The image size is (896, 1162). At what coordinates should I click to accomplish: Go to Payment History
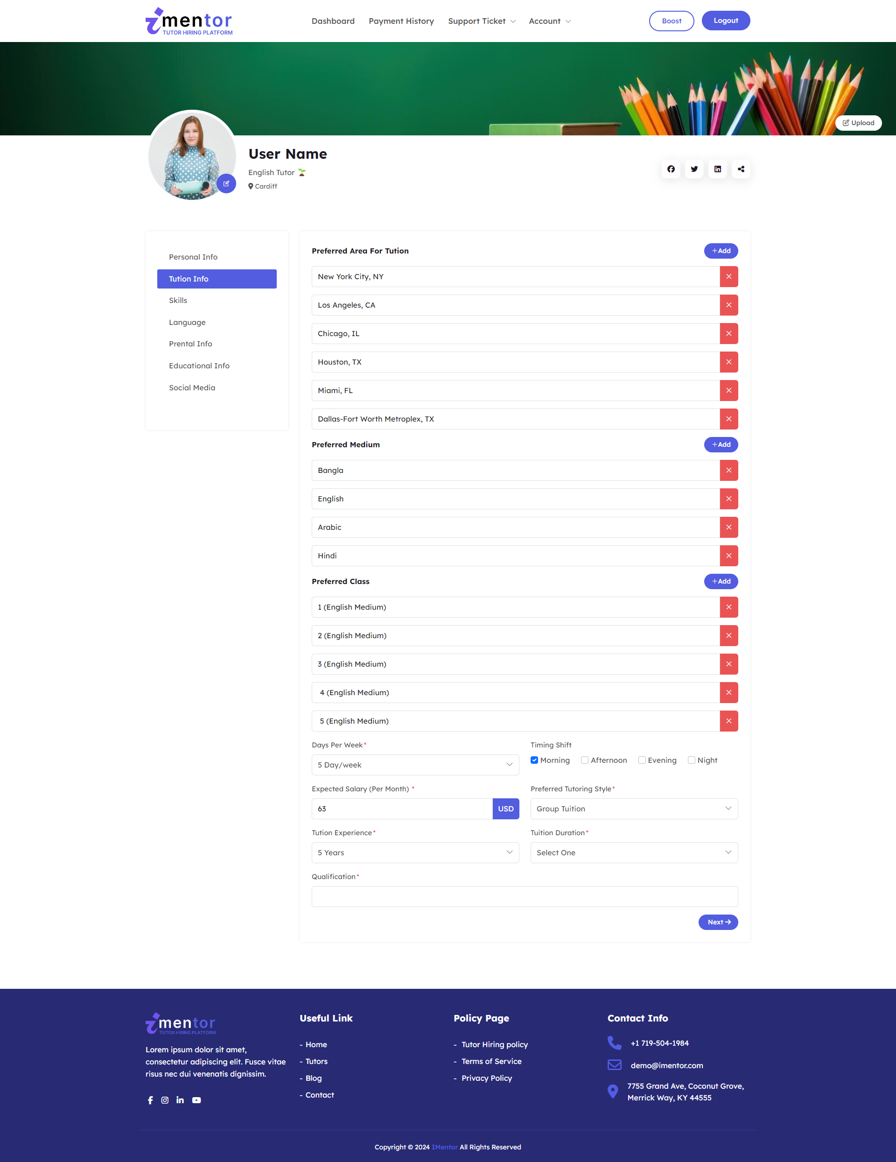coord(401,21)
